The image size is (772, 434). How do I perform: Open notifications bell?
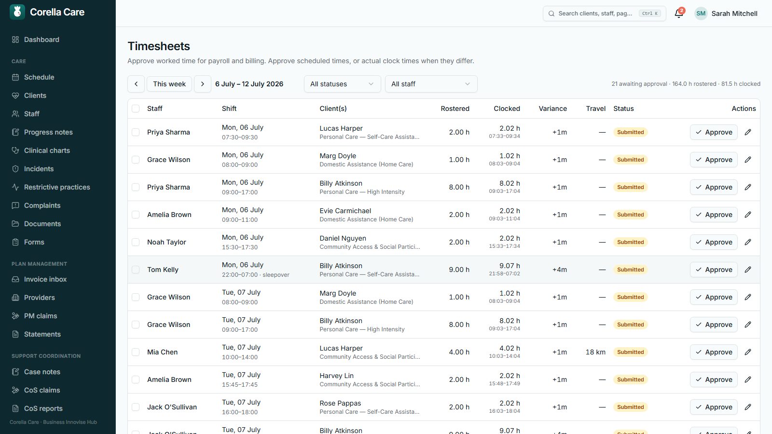[679, 14]
